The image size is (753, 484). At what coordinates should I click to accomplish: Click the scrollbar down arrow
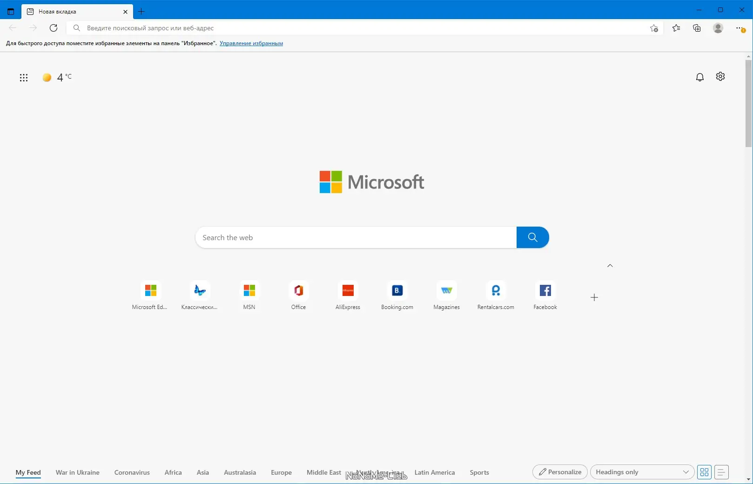click(748, 479)
